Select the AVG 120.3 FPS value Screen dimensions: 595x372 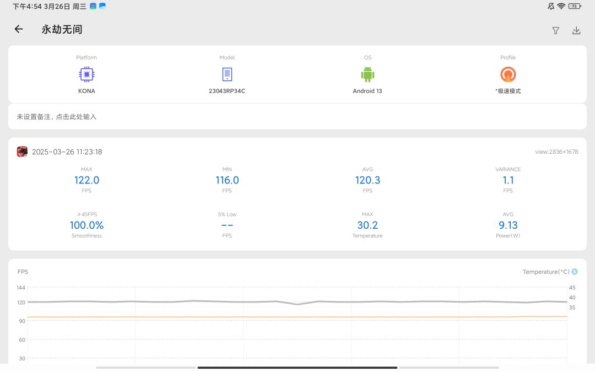pos(367,180)
